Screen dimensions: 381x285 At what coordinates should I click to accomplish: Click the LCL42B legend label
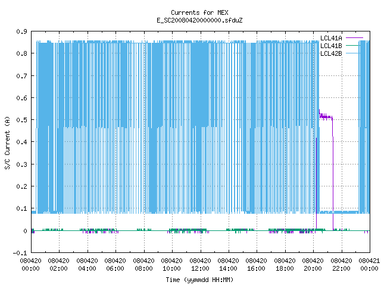pyautogui.click(x=331, y=53)
